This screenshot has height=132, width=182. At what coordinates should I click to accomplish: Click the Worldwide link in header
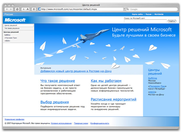159,14
